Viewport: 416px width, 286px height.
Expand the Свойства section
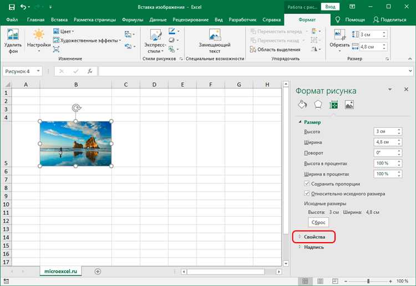click(x=314, y=237)
